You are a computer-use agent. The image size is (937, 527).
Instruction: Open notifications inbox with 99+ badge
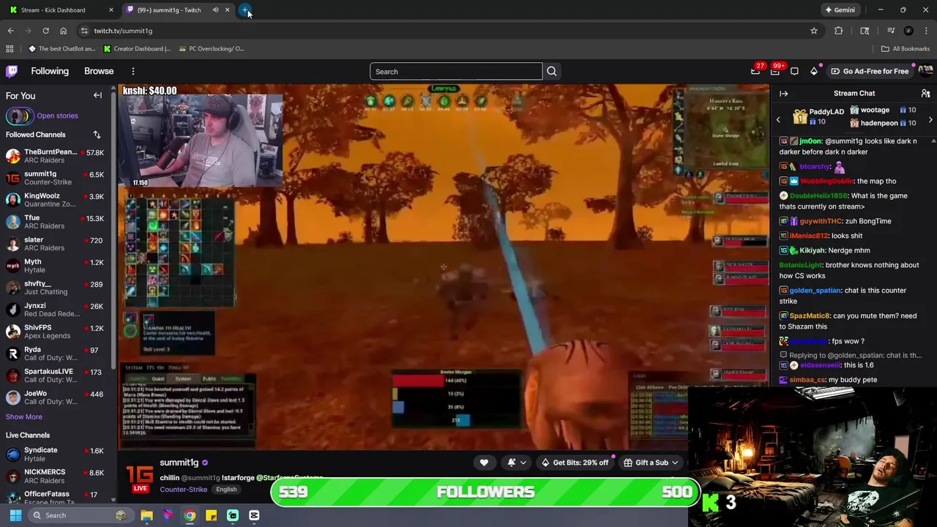(x=775, y=71)
